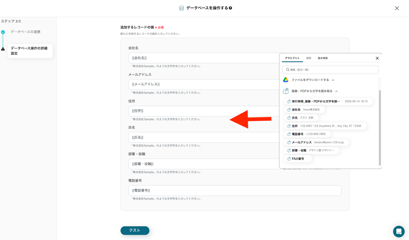Image resolution: width=409 pixels, height=240 pixels.
Task: Click the database icon in the header
Action: point(181,8)
